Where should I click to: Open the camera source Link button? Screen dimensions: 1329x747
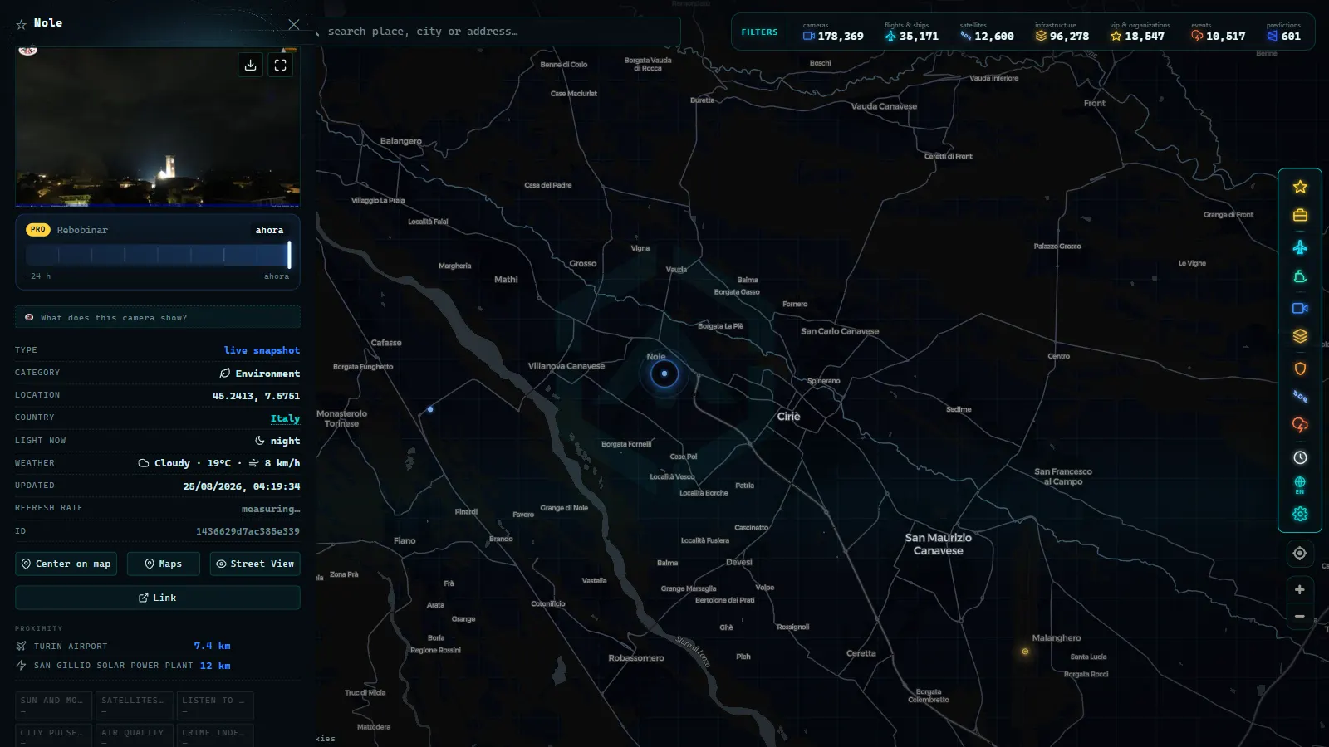click(x=158, y=598)
